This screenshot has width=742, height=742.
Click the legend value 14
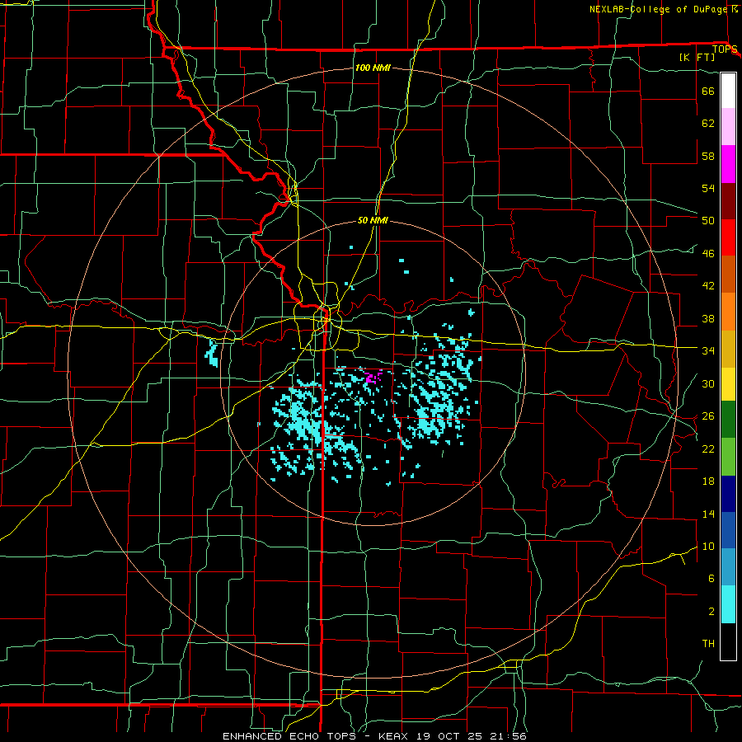[708, 514]
